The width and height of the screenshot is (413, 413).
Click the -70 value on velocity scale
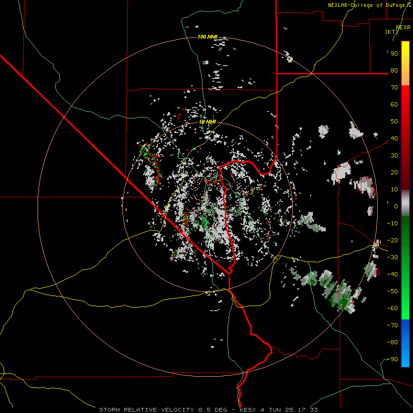[x=392, y=325]
